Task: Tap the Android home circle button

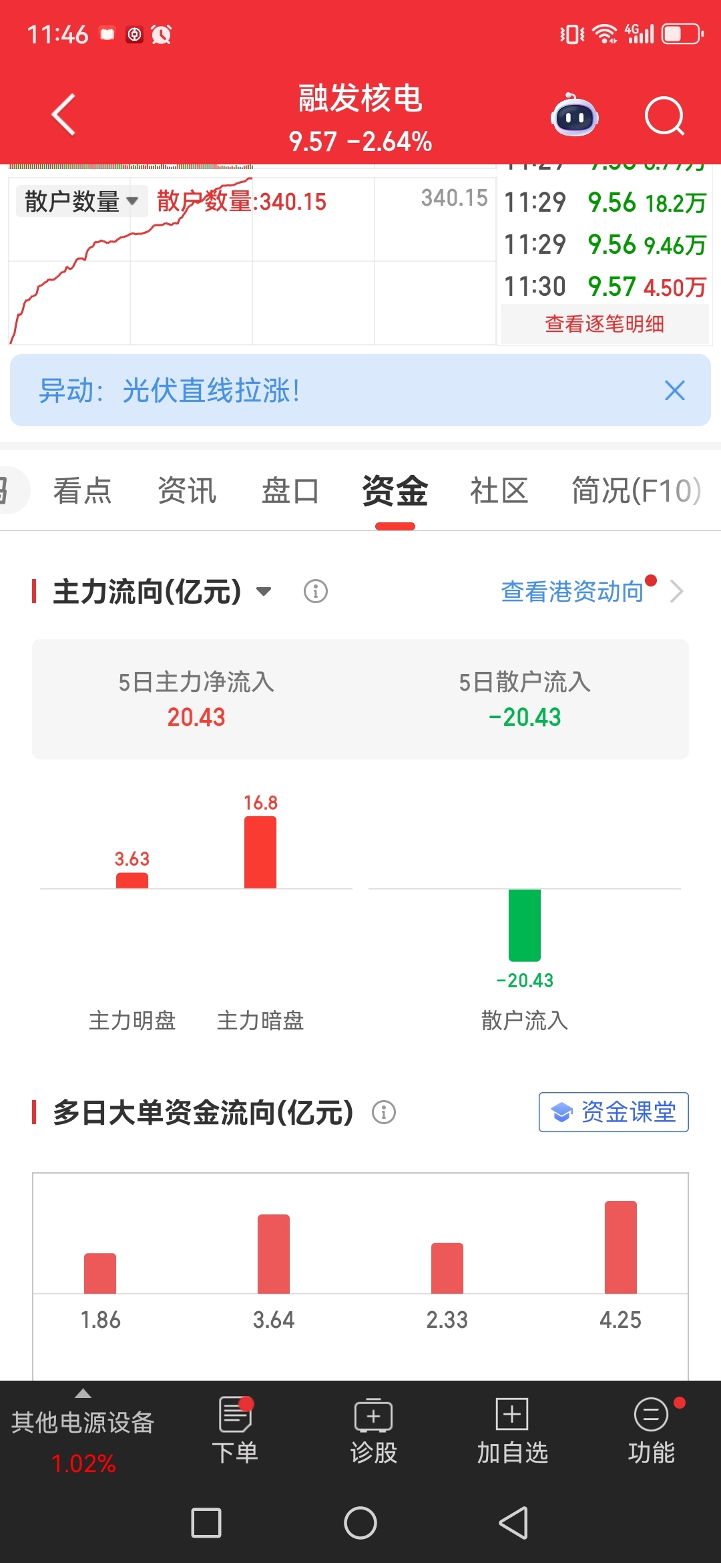Action: click(360, 1523)
